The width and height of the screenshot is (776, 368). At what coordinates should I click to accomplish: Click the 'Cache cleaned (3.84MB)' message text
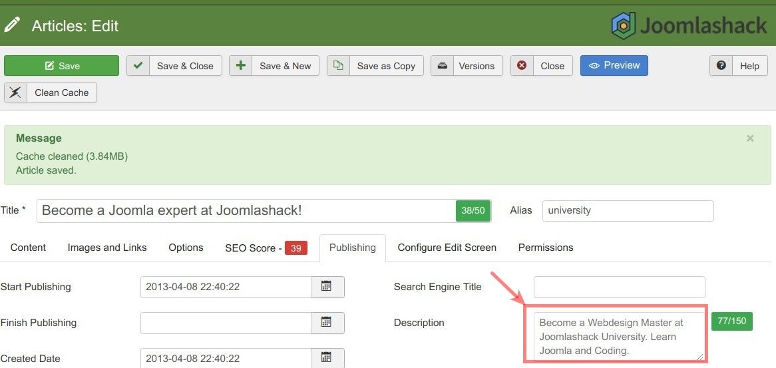point(72,156)
